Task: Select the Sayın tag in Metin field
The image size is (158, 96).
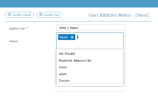Action: coord(64,37)
